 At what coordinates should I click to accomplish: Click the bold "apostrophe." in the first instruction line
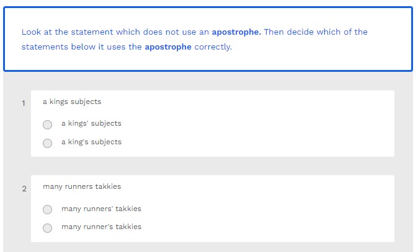tap(236, 32)
